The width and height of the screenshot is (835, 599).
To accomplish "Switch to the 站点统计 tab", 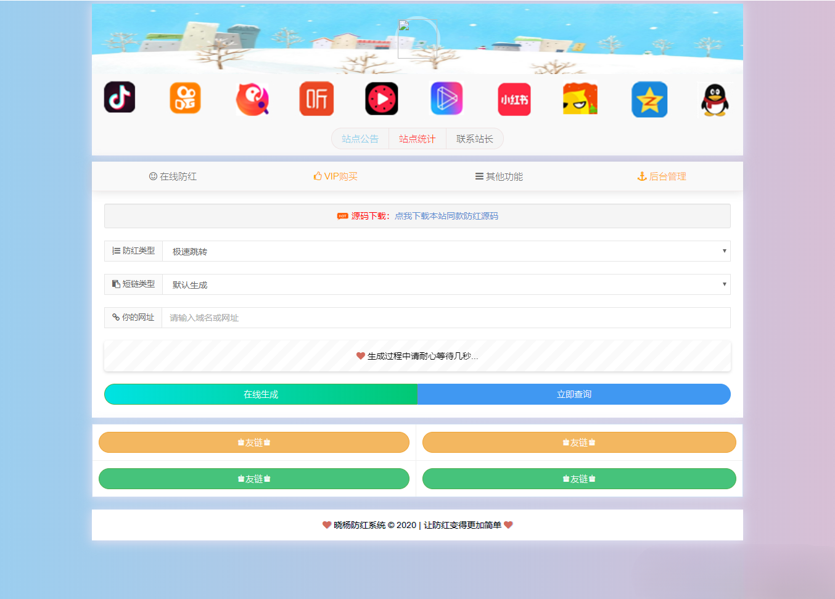I will point(417,138).
